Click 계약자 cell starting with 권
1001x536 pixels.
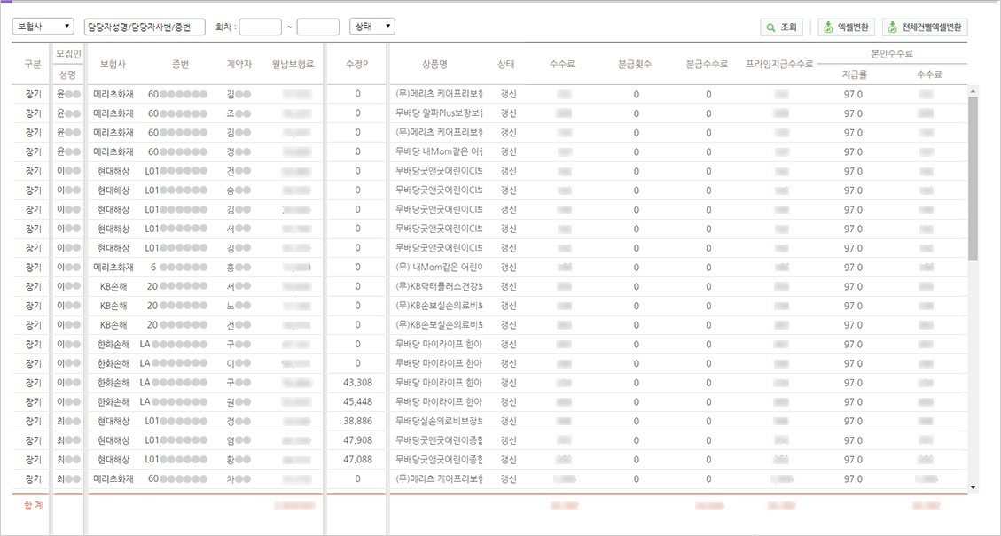pyautogui.click(x=239, y=401)
